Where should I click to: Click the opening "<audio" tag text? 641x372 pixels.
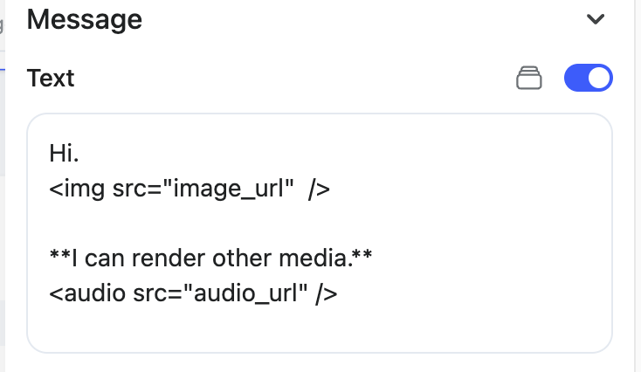point(88,294)
